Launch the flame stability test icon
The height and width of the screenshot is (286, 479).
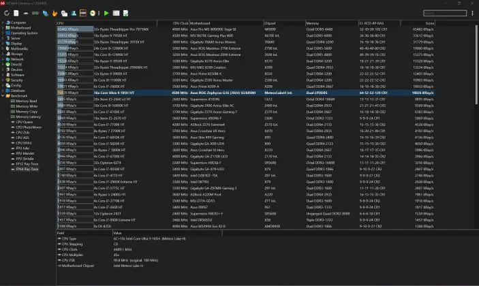[55, 13]
